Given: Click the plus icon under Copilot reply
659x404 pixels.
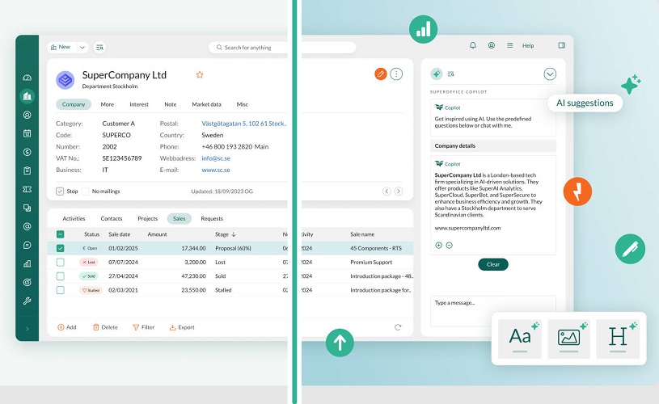Looking at the screenshot, I should click(438, 246).
